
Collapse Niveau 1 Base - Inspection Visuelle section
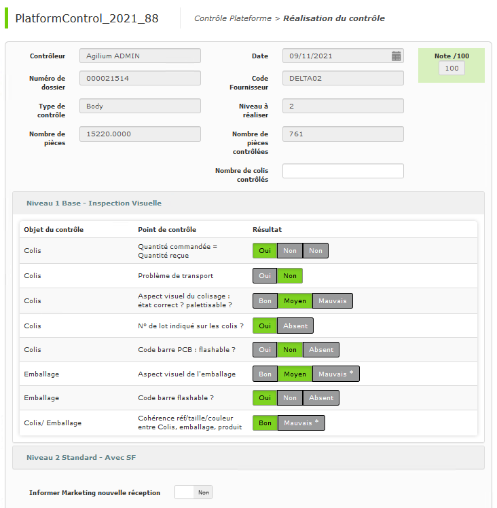(x=248, y=203)
